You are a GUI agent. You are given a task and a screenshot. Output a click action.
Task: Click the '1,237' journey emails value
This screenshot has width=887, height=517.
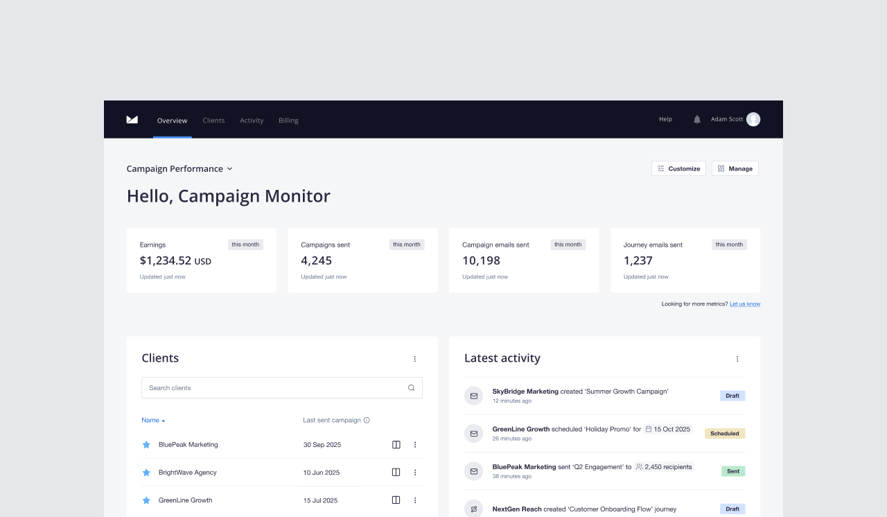[x=638, y=261]
